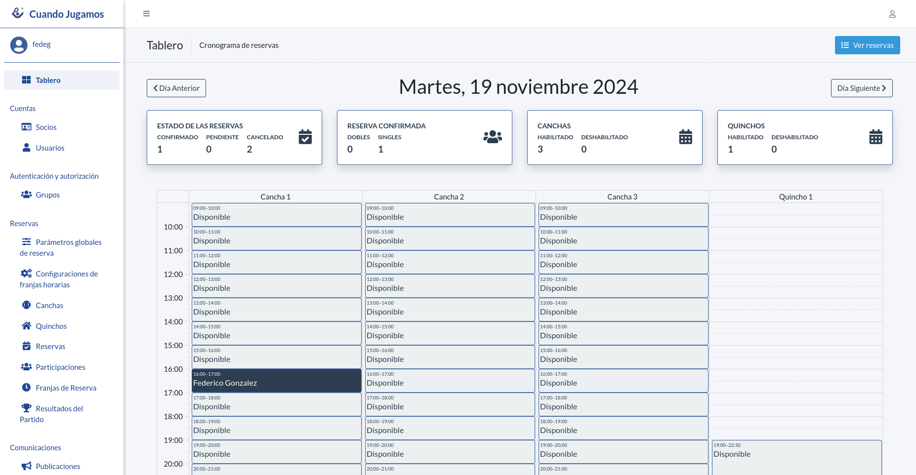Viewport: 916px width, 475px height.
Task: Click the Quinchos house icon
Action: point(27,326)
